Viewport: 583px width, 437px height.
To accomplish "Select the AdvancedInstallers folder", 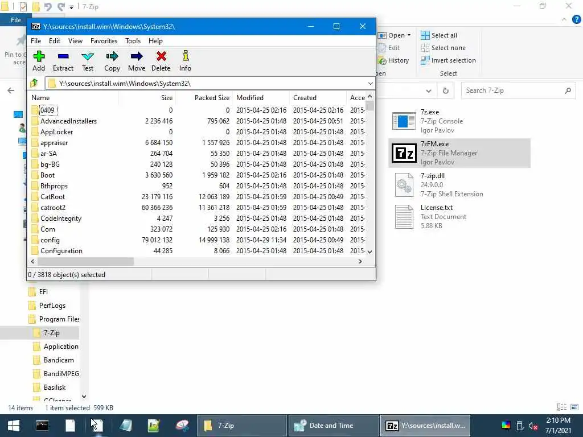I will 197,121.
